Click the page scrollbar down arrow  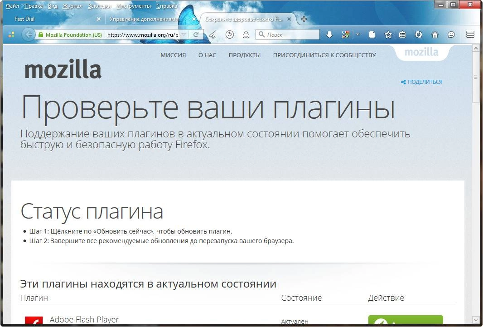476,320
